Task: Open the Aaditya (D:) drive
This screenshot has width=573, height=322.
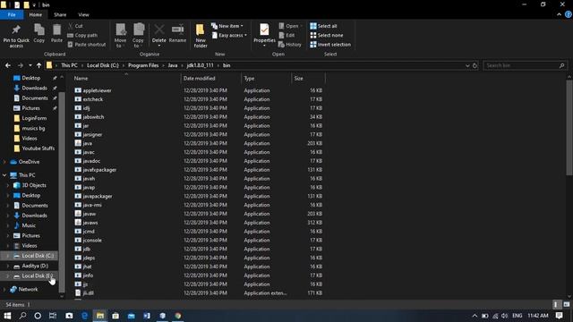Action: click(35, 266)
